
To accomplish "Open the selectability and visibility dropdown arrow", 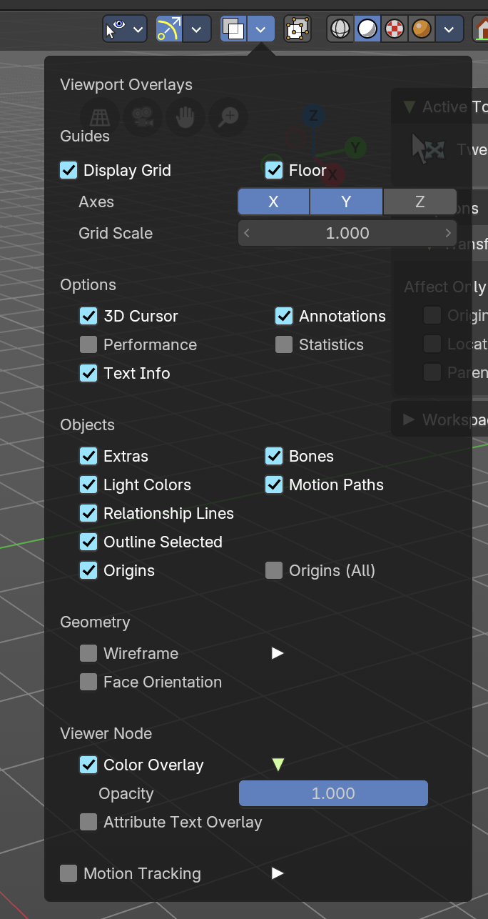I will coord(138,29).
